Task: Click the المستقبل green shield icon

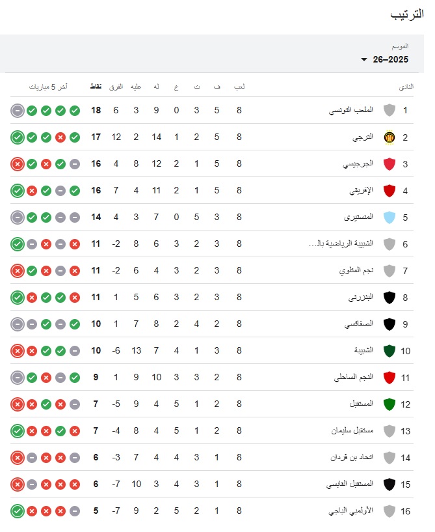Action: pyautogui.click(x=389, y=404)
